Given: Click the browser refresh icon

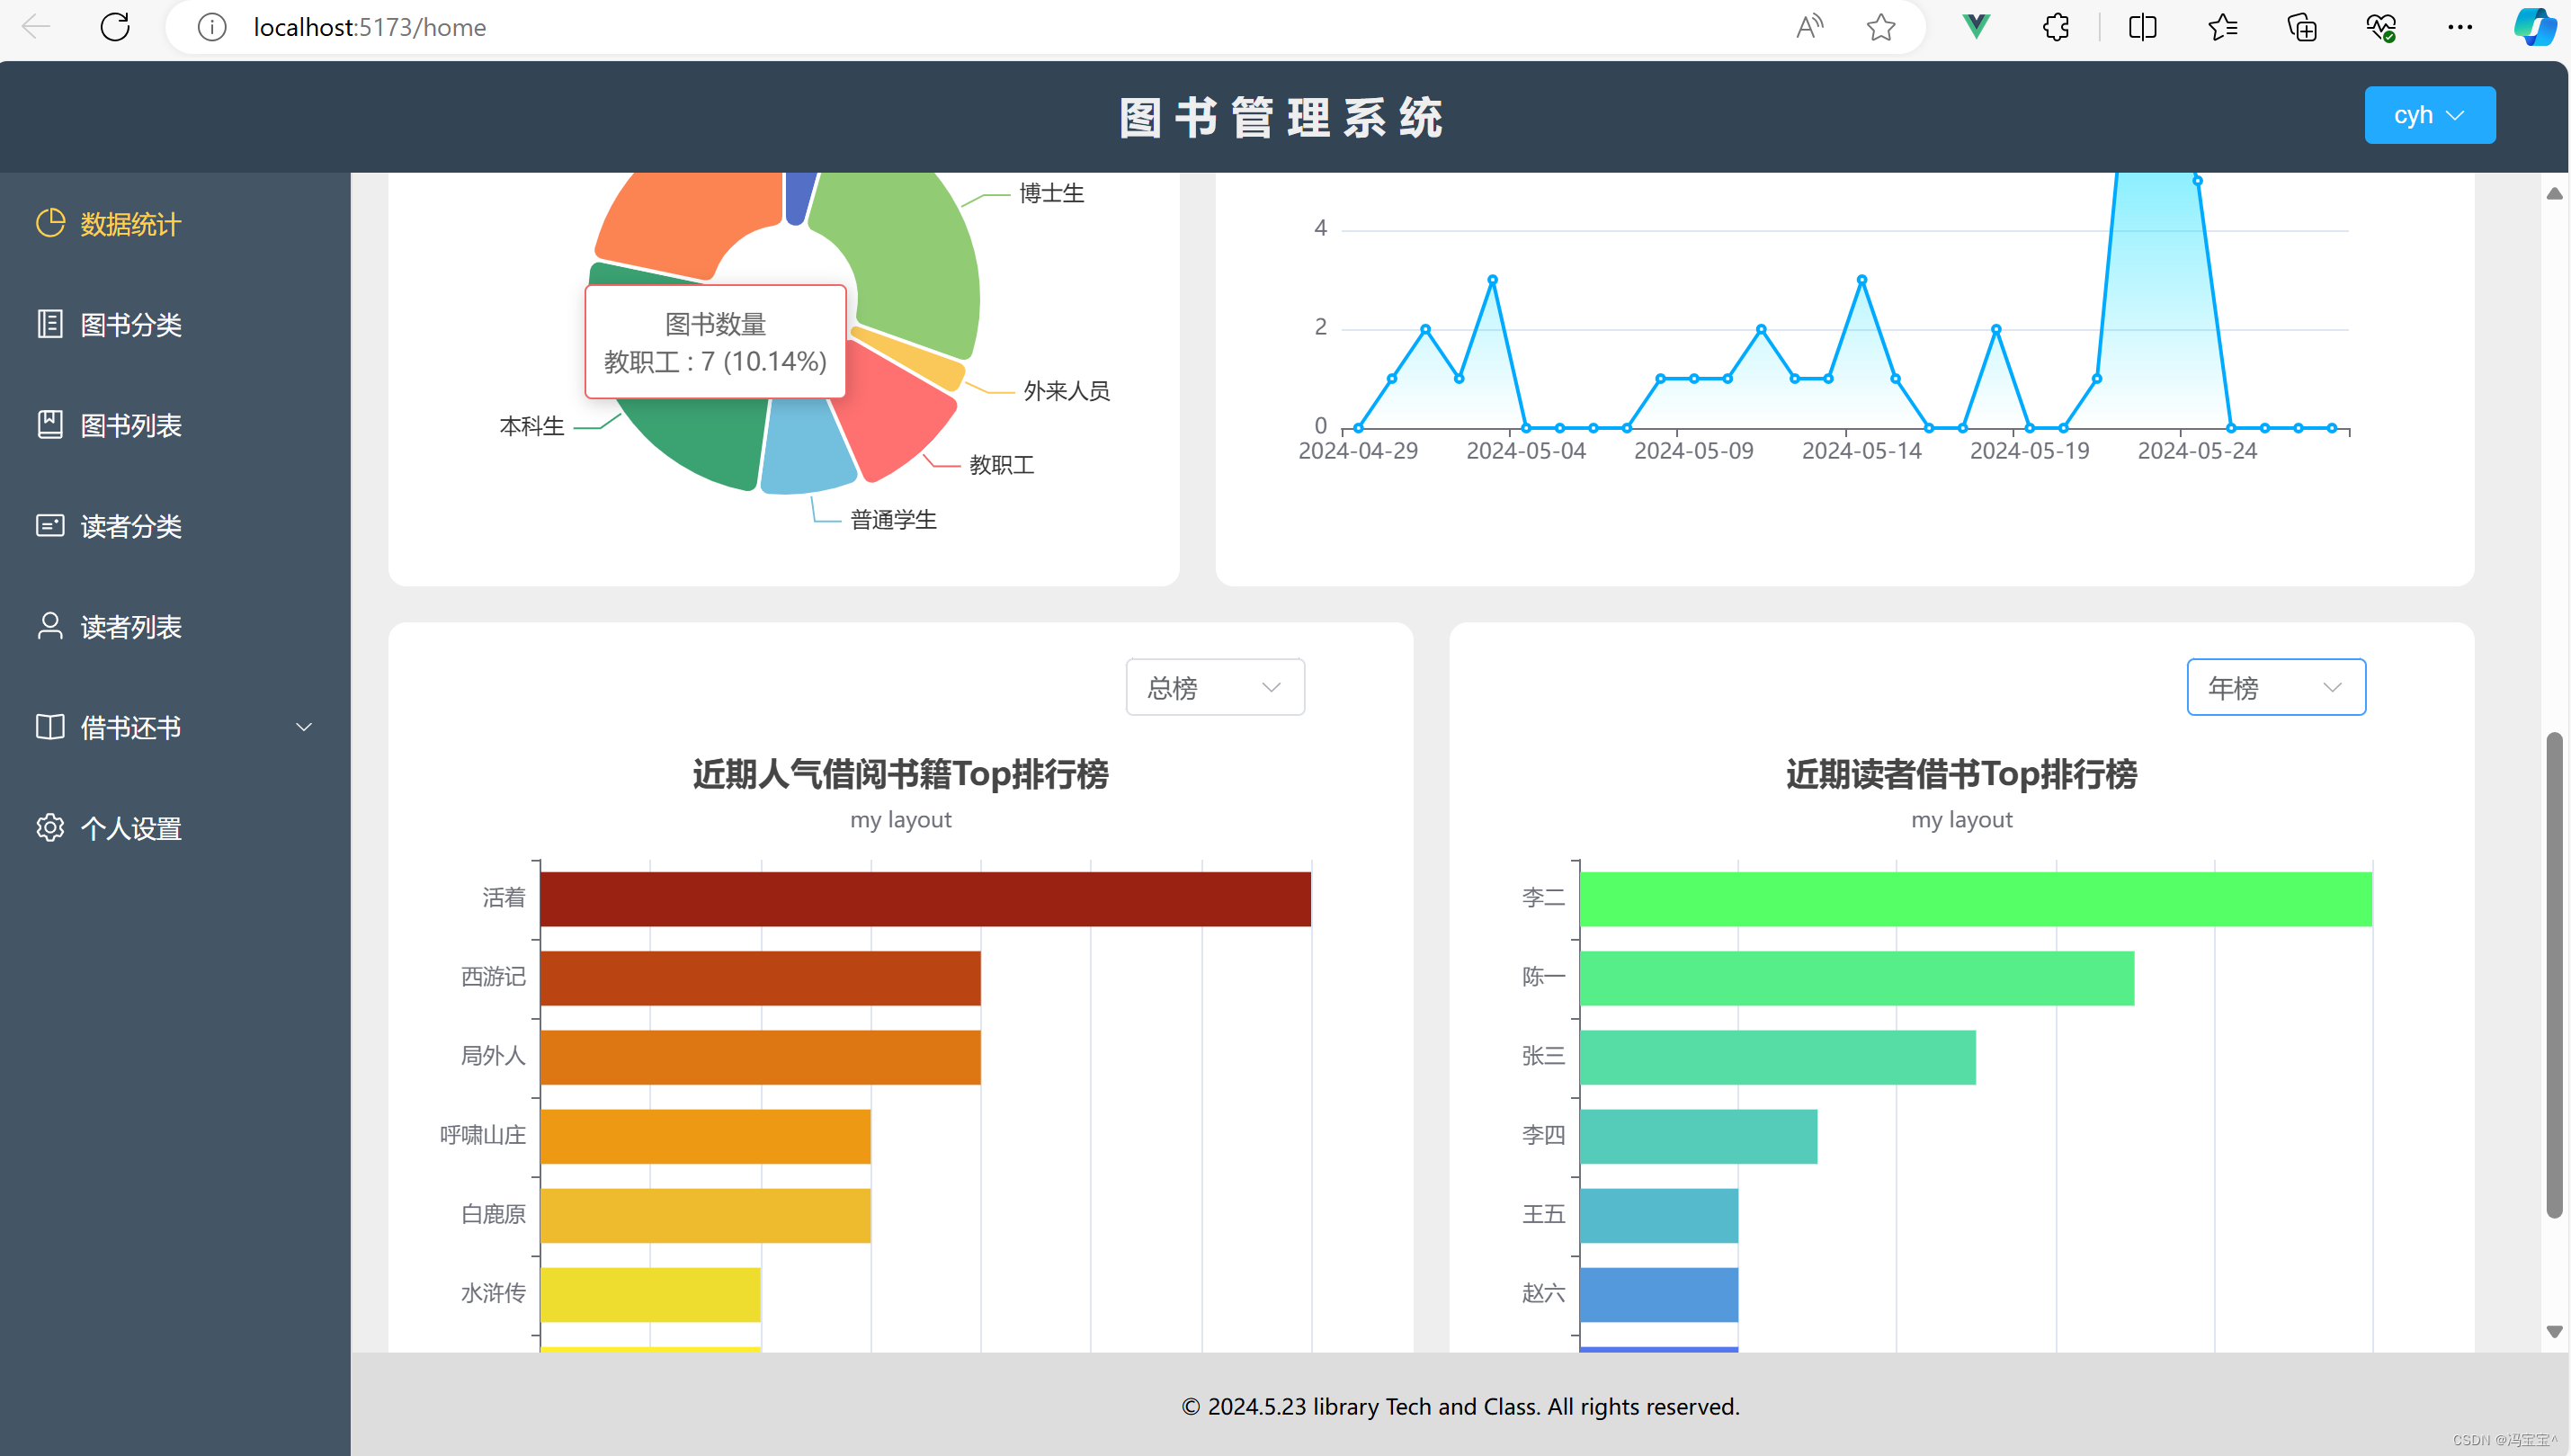Looking at the screenshot, I should [115, 27].
